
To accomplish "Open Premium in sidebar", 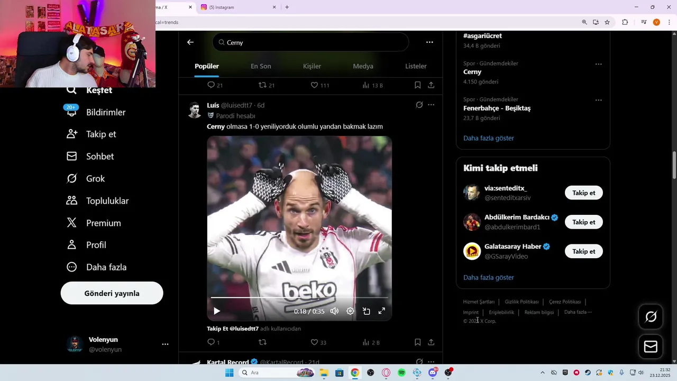I will (x=94, y=223).
